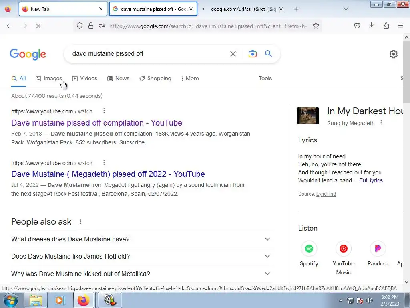Open the Tools search options
The height and width of the screenshot is (308, 410).
pos(265,78)
